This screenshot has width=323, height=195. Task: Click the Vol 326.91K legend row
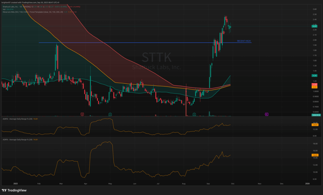click(x=8, y=9)
